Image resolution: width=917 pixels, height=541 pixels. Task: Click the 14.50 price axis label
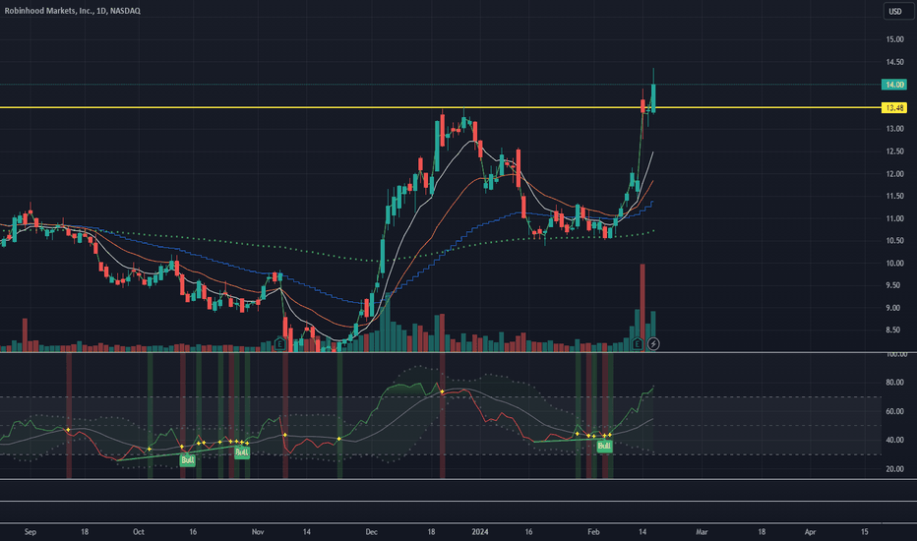pyautogui.click(x=894, y=62)
